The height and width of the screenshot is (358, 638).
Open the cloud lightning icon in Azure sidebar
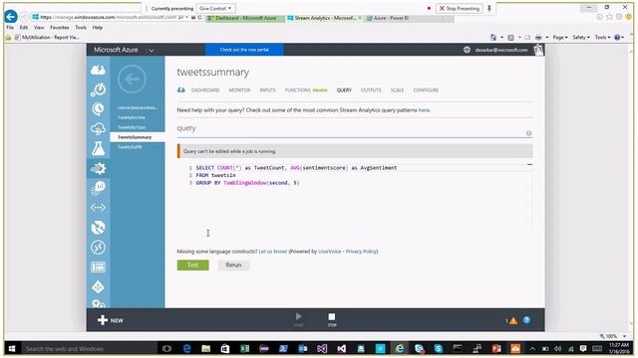(98, 70)
